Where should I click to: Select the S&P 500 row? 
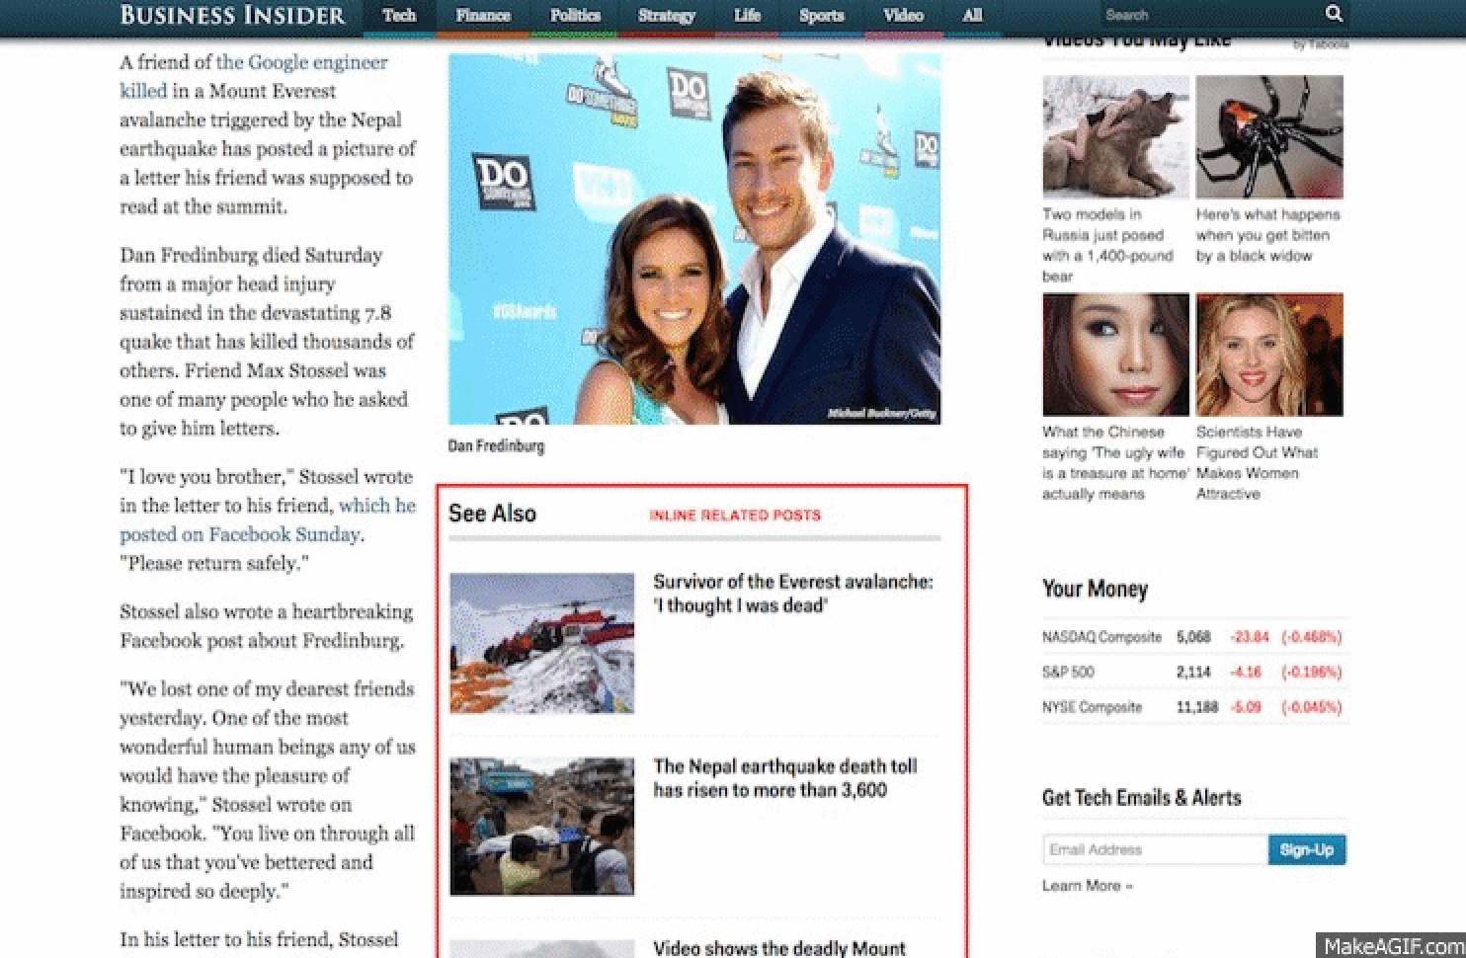pyautogui.click(x=1192, y=672)
